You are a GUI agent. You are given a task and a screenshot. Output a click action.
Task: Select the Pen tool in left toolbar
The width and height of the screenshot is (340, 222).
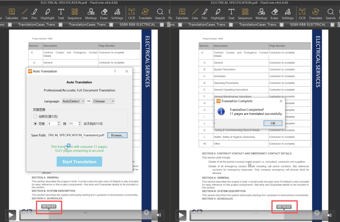tap(34, 14)
